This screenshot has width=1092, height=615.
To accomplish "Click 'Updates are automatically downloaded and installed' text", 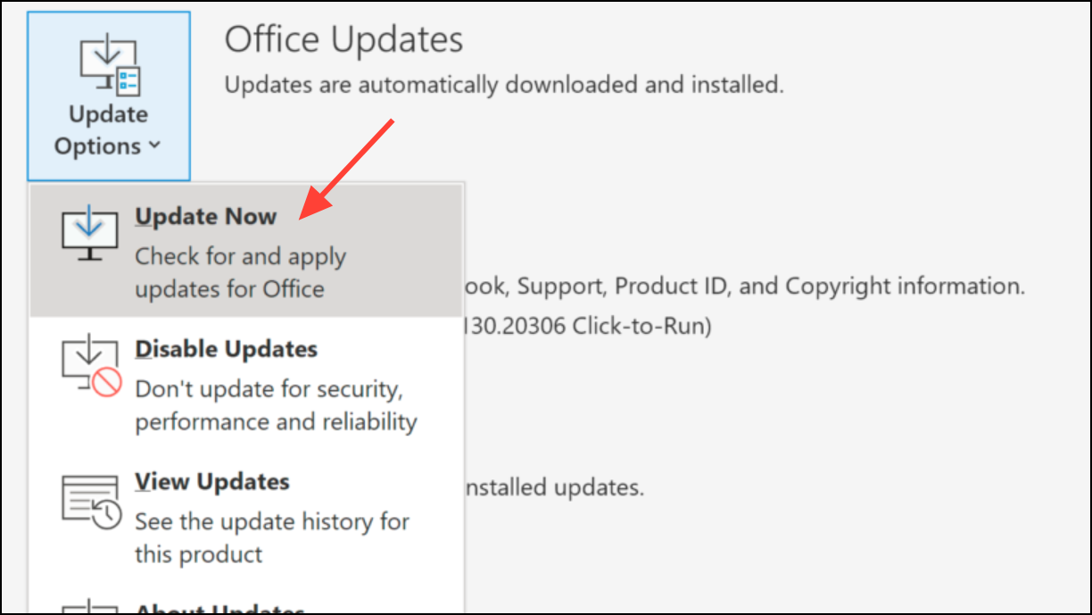I will coord(504,85).
